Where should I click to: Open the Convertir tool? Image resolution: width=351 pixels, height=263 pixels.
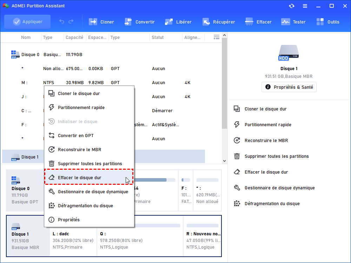pyautogui.click(x=128, y=22)
